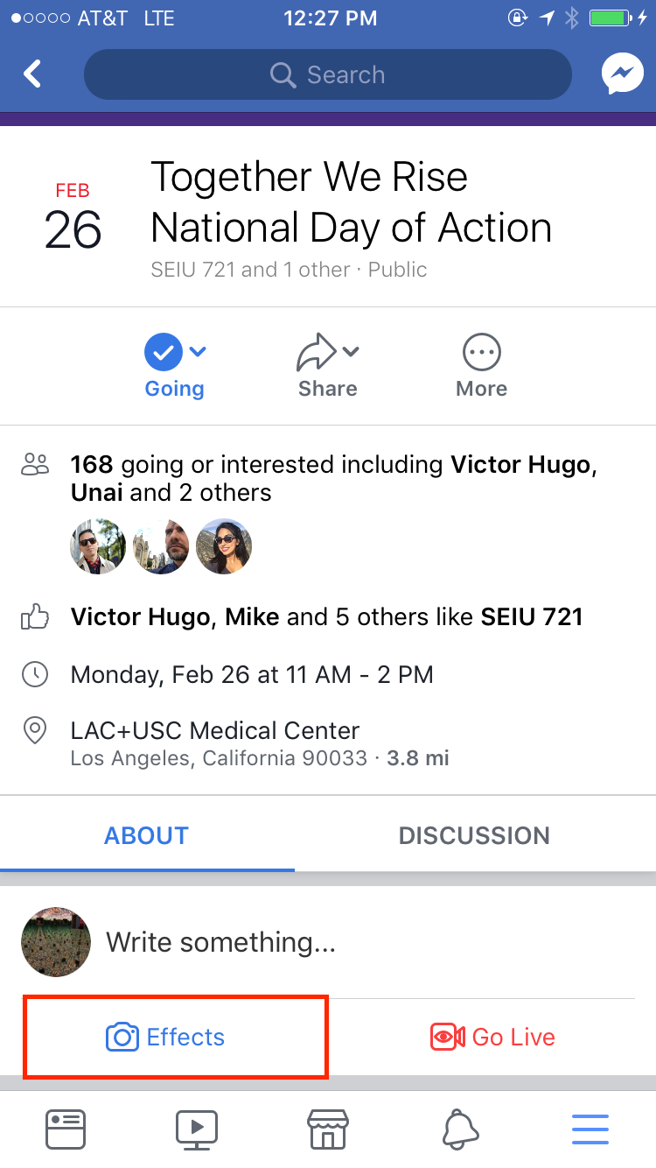The height and width of the screenshot is (1168, 656).
Task: Start a Go Live broadcast
Action: (x=493, y=1038)
